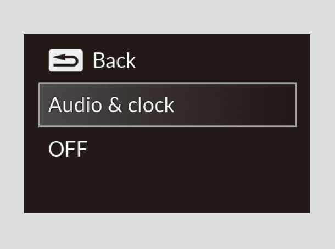Click the Audio & clock text
This screenshot has width=335, height=249.
(x=111, y=104)
